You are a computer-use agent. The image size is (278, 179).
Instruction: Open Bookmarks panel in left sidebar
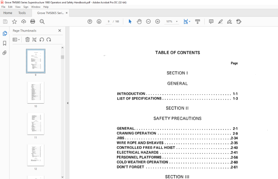[5, 43]
